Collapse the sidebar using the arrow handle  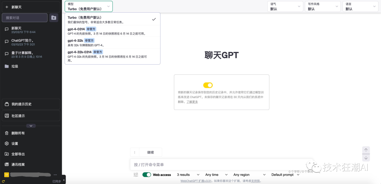(x=64, y=180)
